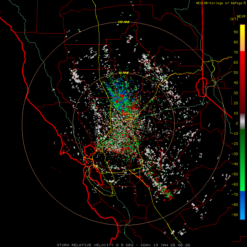The width and height of the screenshot is (247, 247).
Task: Click the NEXR label above the color scale
Action: point(241,16)
